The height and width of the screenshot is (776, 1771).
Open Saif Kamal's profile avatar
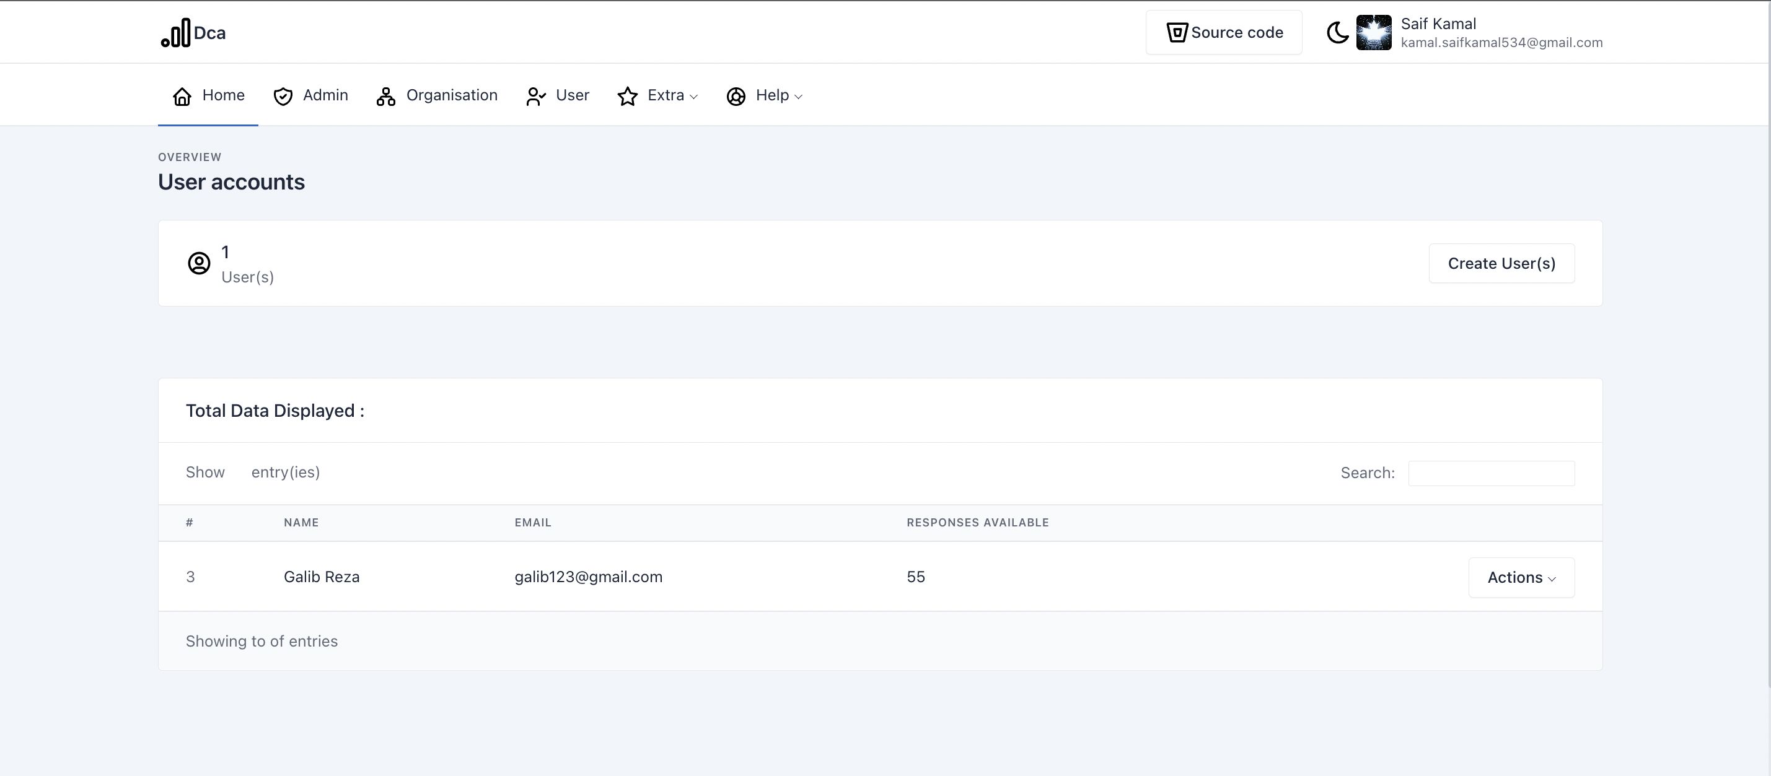click(1373, 32)
